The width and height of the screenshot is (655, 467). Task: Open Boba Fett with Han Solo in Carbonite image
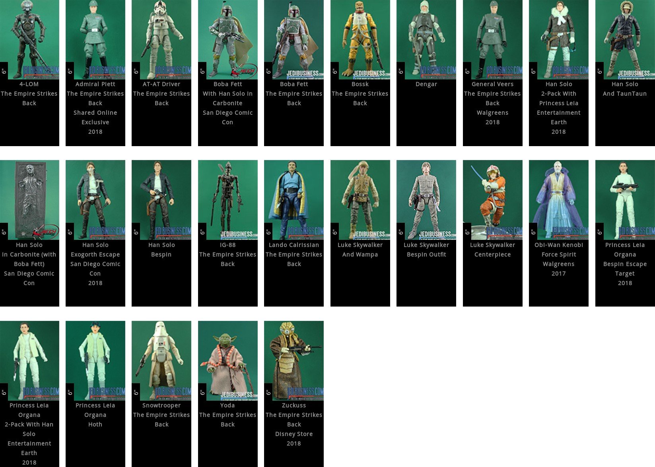click(x=228, y=39)
